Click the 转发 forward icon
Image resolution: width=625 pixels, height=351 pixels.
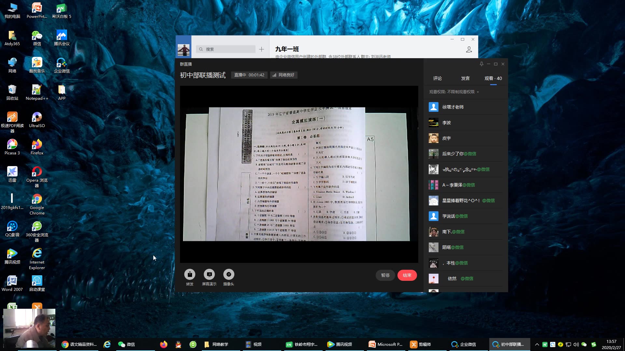click(x=190, y=275)
